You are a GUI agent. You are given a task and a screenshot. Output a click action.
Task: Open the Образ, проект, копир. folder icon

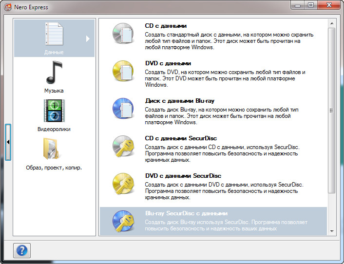54,149
